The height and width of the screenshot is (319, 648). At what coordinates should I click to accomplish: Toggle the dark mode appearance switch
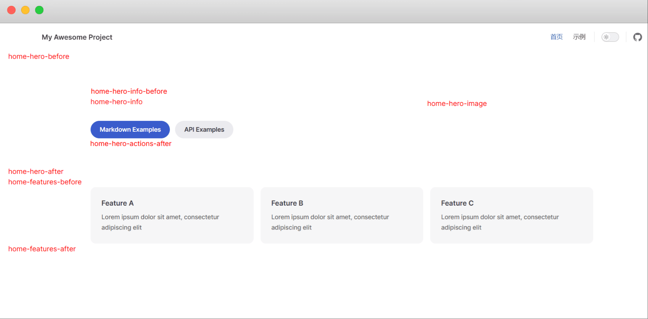tap(610, 37)
